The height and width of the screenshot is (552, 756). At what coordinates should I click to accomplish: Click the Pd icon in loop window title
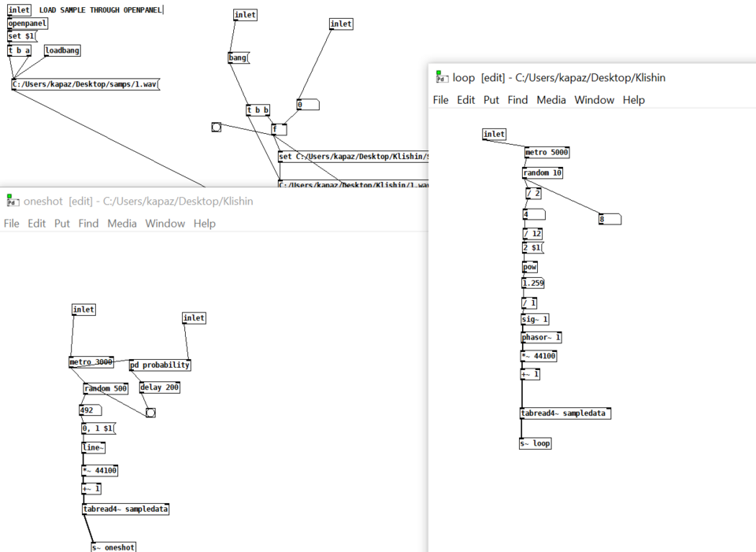point(441,76)
